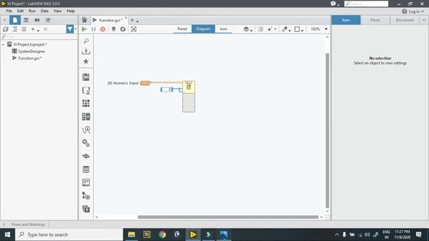Open the File menu
The image size is (429, 241).
(9, 11)
